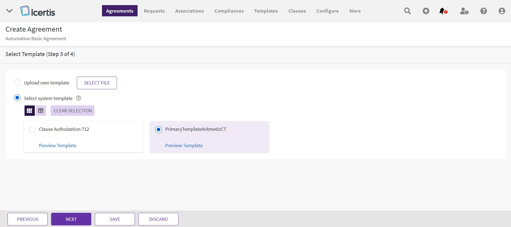Expand the chevron left of Icertis logo
The width and height of the screenshot is (511, 227).
(9, 11)
